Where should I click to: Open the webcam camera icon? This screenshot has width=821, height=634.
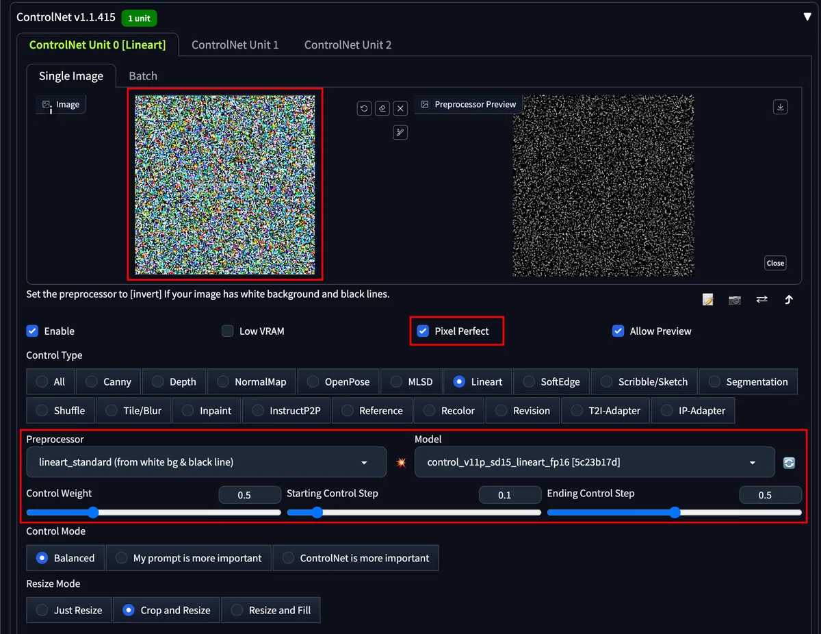(x=735, y=300)
